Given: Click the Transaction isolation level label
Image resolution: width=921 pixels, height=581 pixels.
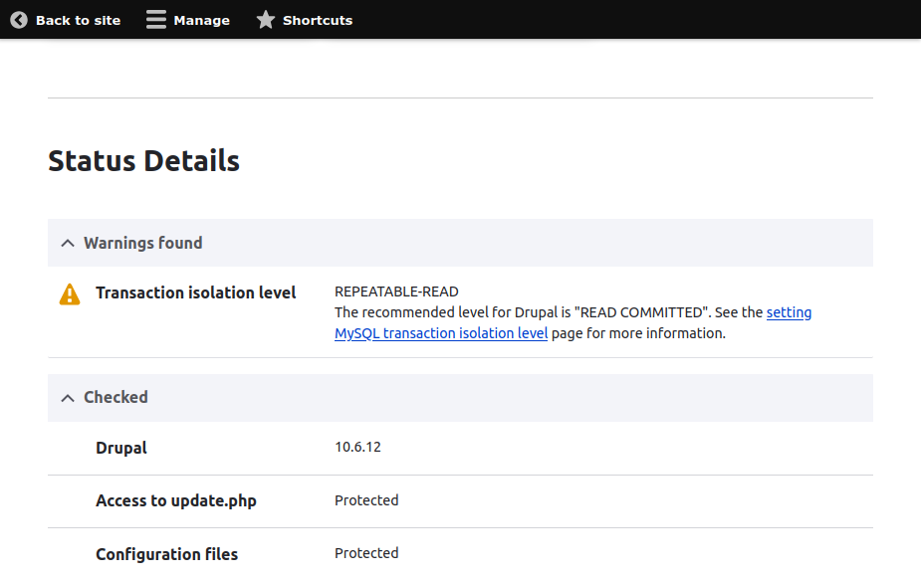Looking at the screenshot, I should tap(195, 292).
